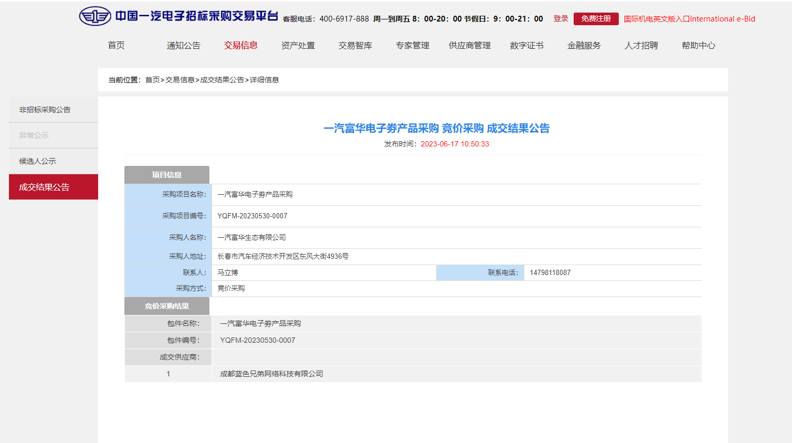Click the red 免费注册 button
The image size is (792, 443).
596,18
